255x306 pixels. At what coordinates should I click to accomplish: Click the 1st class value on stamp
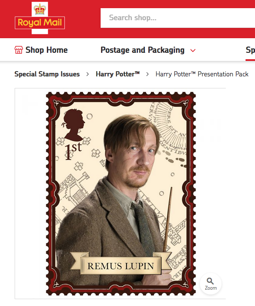pos(74,151)
